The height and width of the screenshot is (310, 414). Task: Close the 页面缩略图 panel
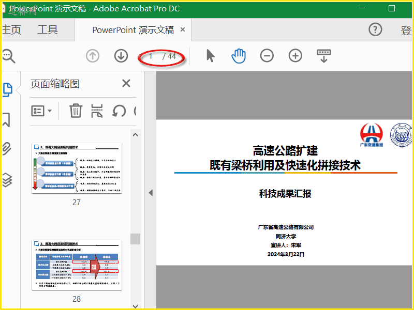pyautogui.click(x=126, y=83)
